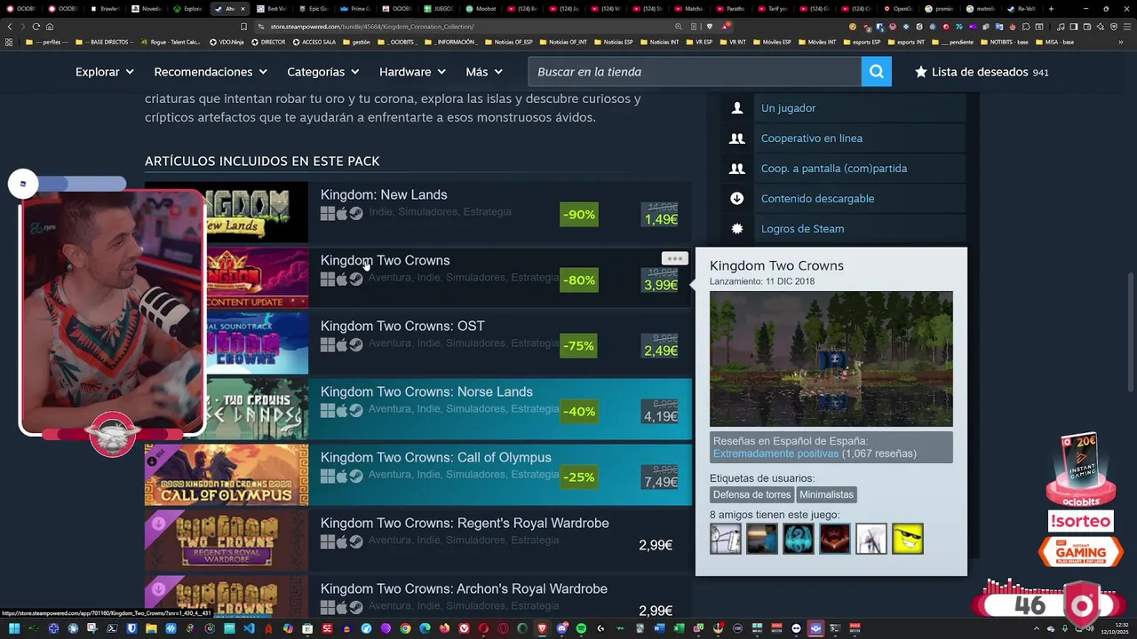Click the browser address bar URL
The width and height of the screenshot is (1137, 639).
[x=371, y=27]
